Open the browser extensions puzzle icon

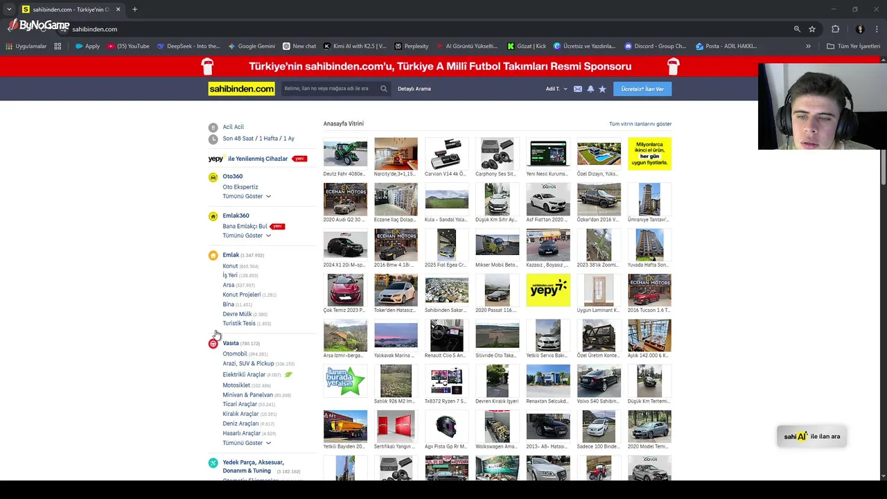point(835,29)
